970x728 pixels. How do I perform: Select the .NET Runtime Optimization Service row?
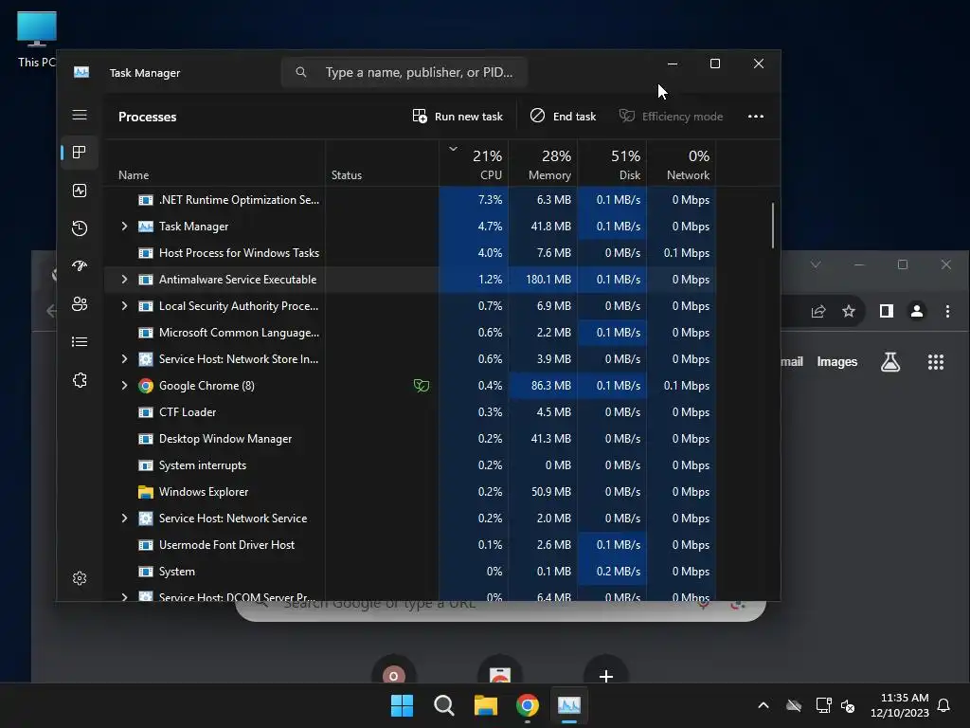click(410, 200)
